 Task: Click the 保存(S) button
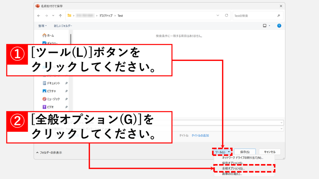(x=245, y=152)
